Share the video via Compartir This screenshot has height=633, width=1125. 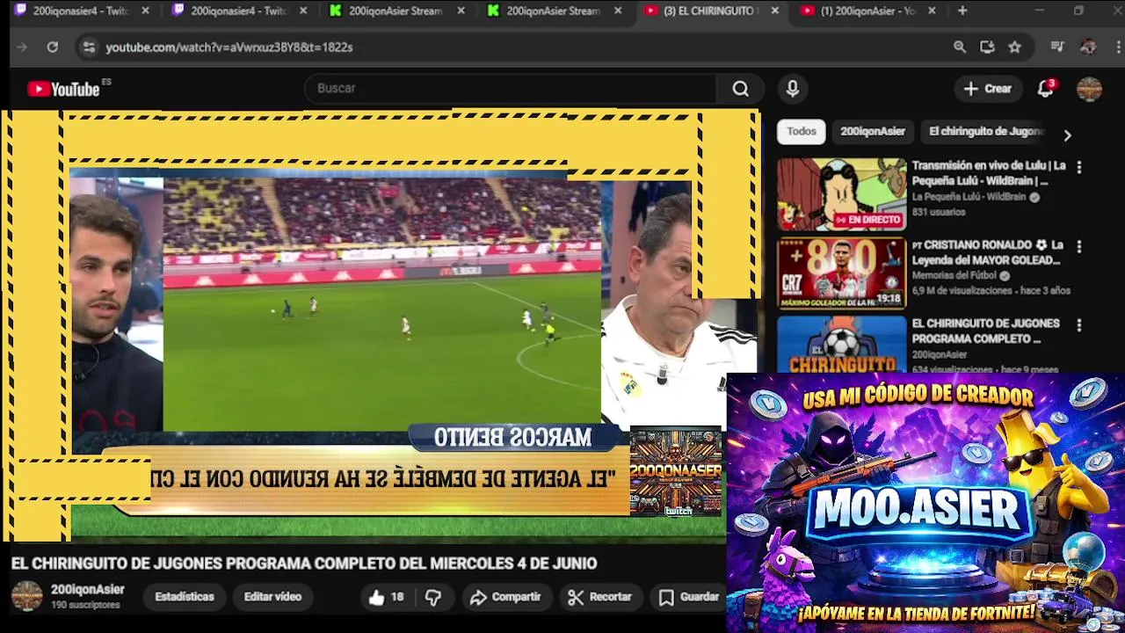pyautogui.click(x=505, y=598)
